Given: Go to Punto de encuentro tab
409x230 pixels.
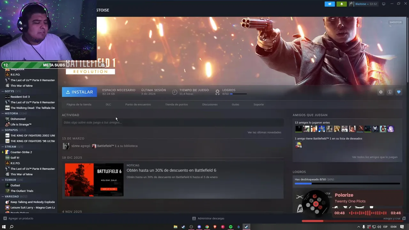Looking at the screenshot, I should (x=138, y=104).
